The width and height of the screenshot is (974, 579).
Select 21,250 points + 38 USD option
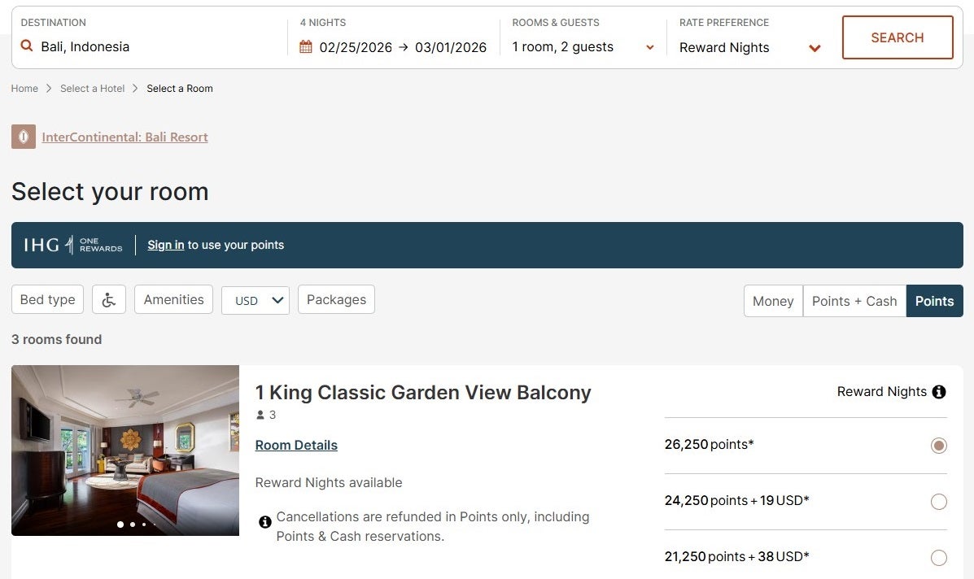tap(938, 557)
